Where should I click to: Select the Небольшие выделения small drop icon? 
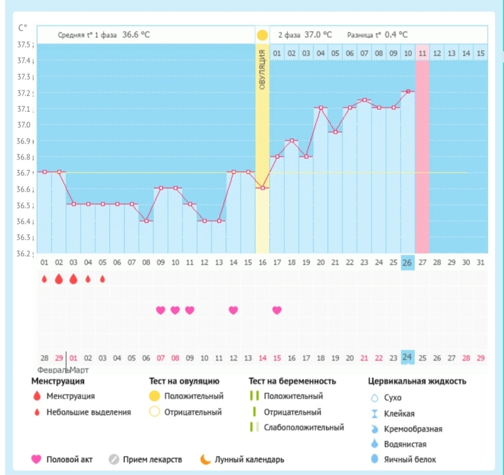tap(37, 412)
